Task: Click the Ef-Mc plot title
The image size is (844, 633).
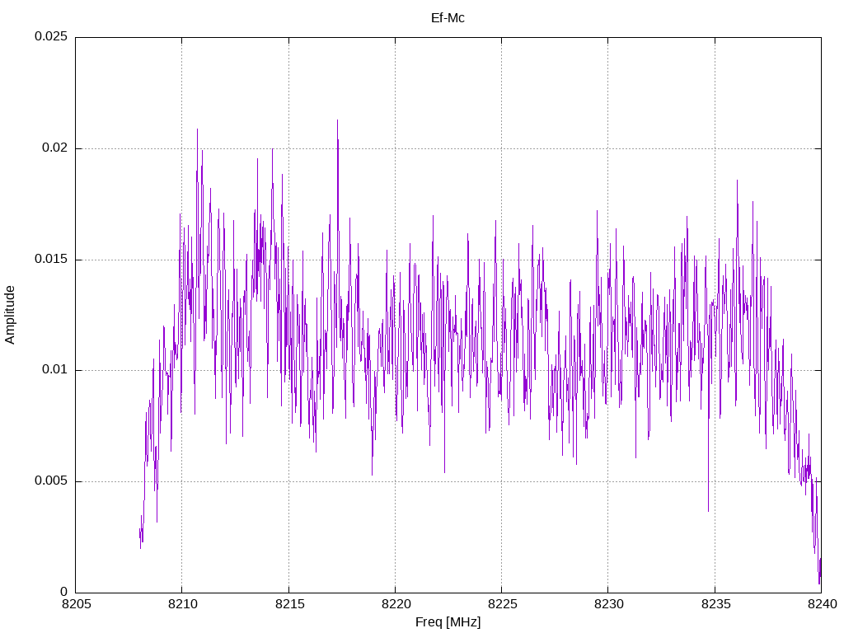Action: 448,18
